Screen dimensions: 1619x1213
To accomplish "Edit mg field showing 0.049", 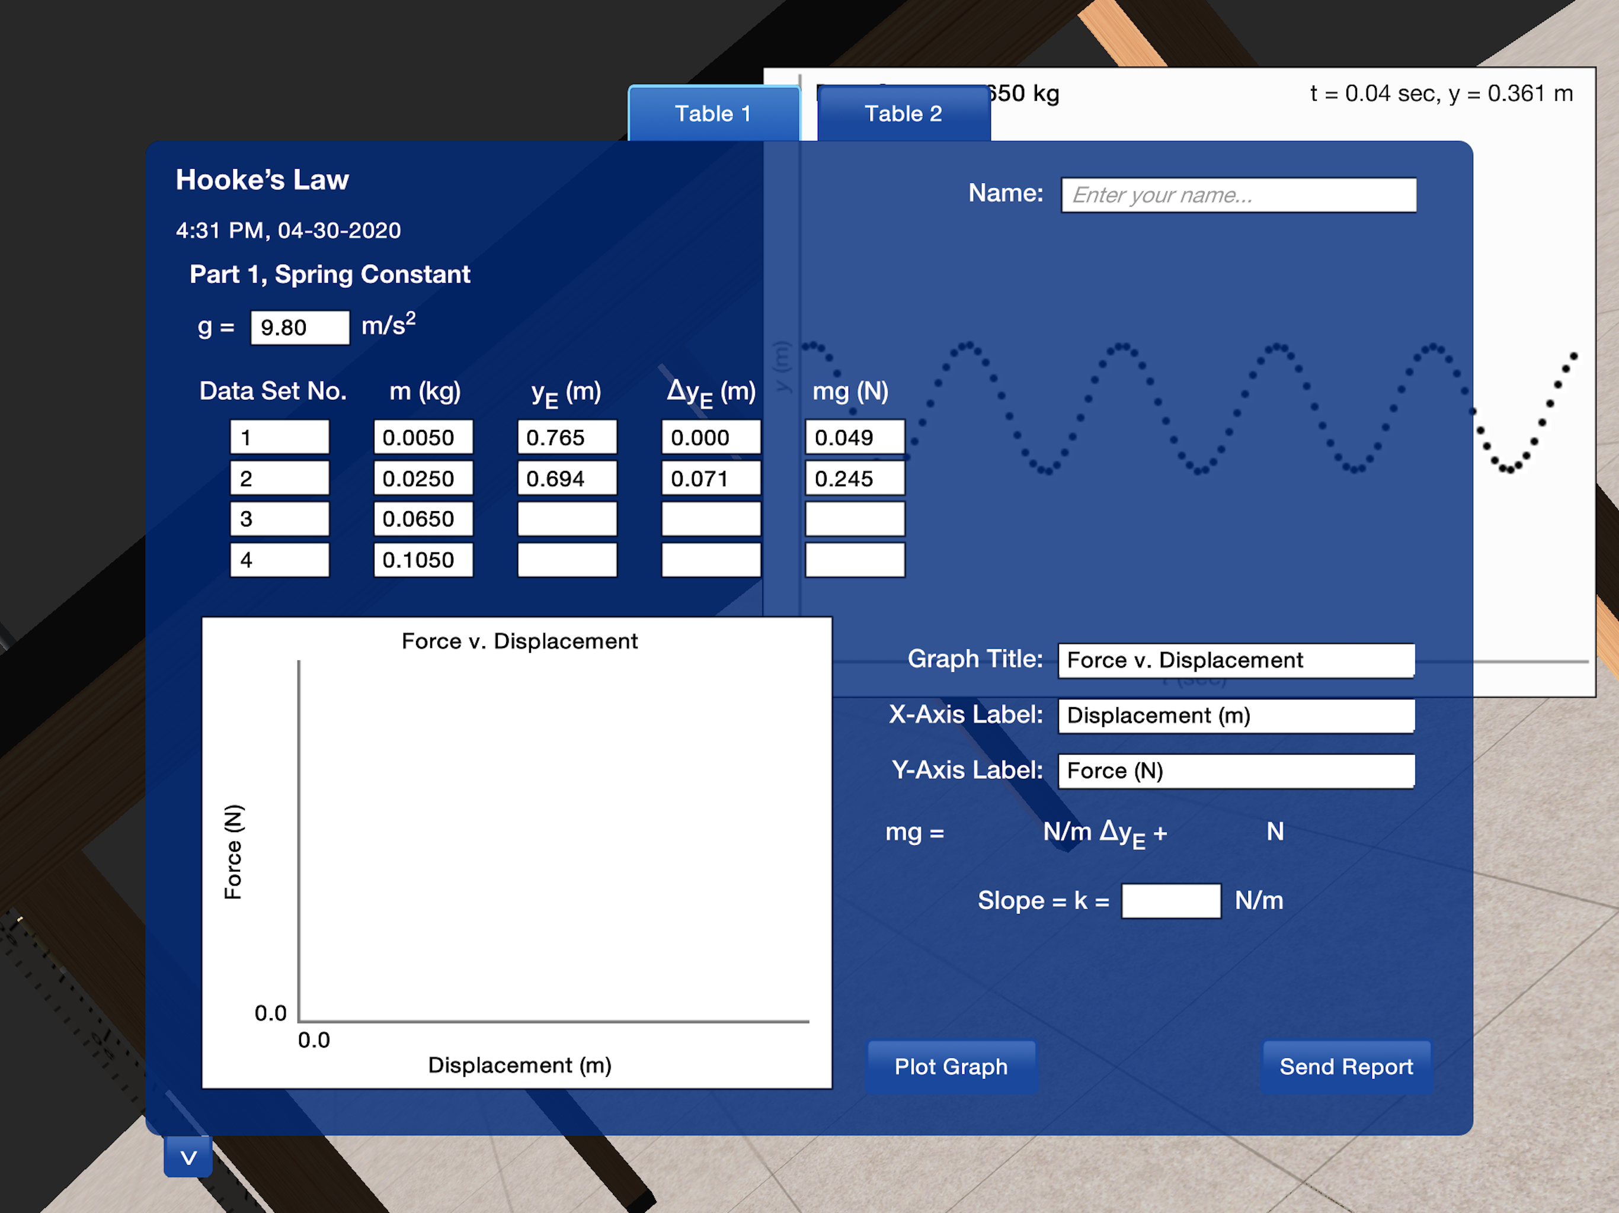I will pyautogui.click(x=855, y=437).
